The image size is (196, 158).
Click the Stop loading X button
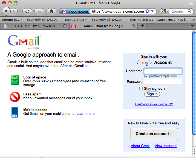tap(39, 11)
